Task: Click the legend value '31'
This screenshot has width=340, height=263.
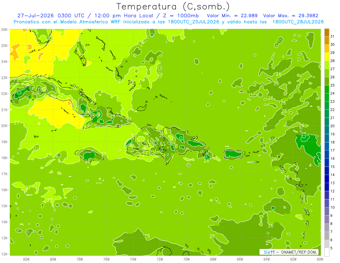Action: pyautogui.click(x=332, y=36)
